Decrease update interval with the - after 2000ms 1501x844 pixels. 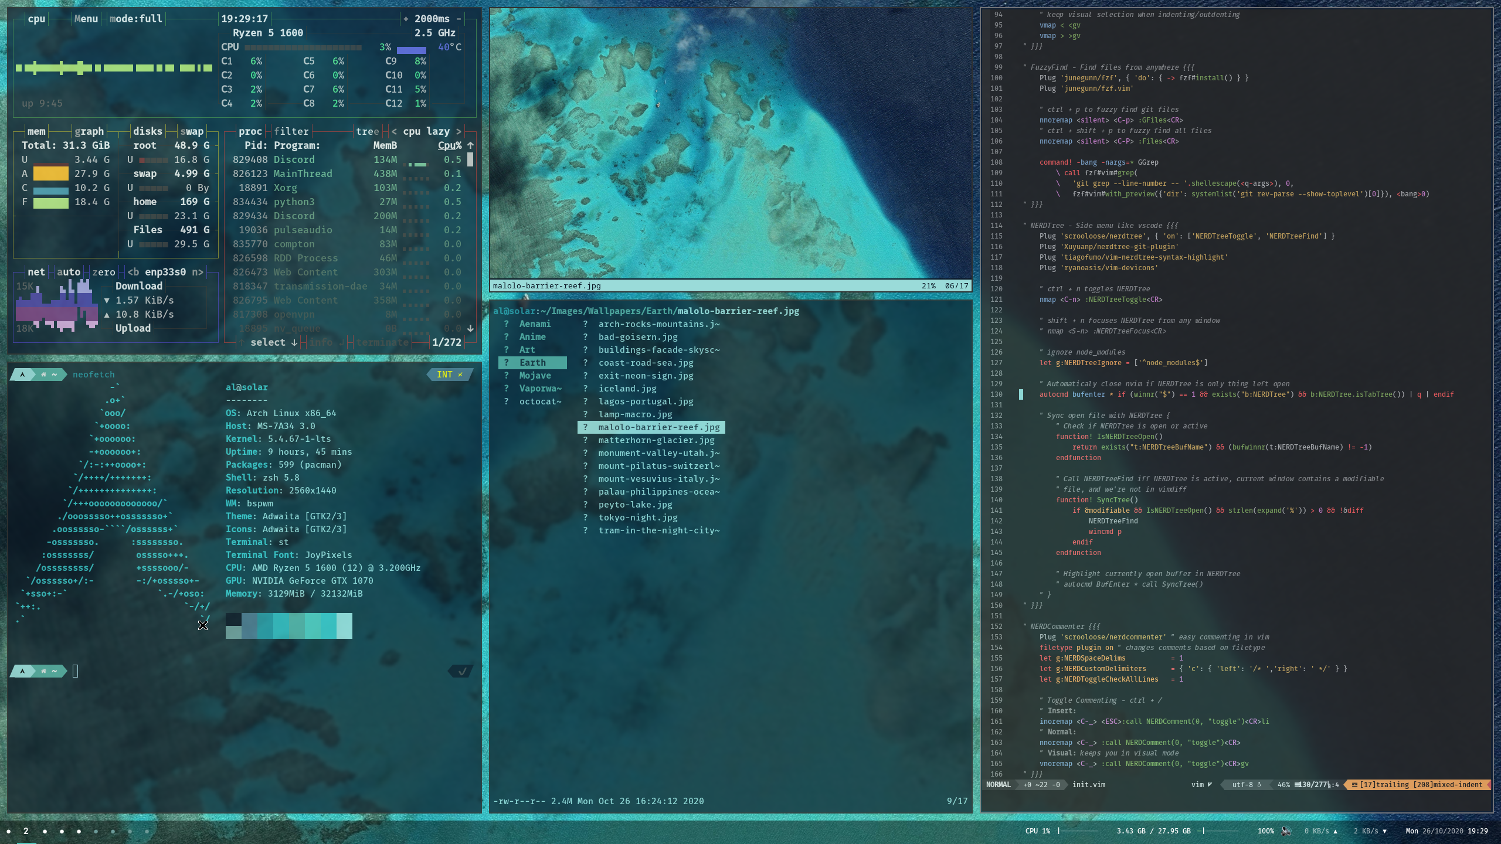pos(459,19)
